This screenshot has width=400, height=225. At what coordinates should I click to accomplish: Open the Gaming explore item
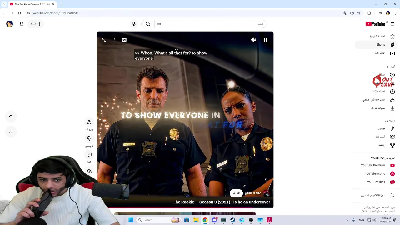[x=376, y=137]
